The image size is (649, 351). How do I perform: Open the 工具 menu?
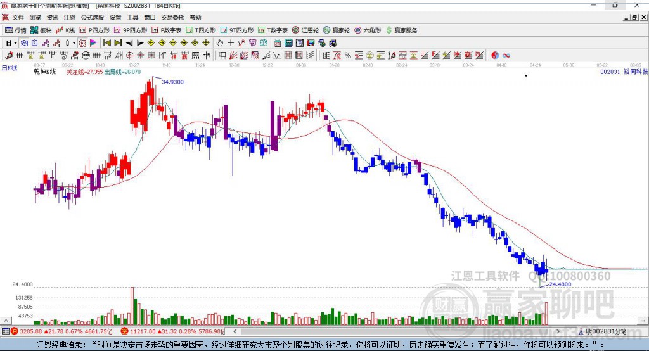(132, 17)
